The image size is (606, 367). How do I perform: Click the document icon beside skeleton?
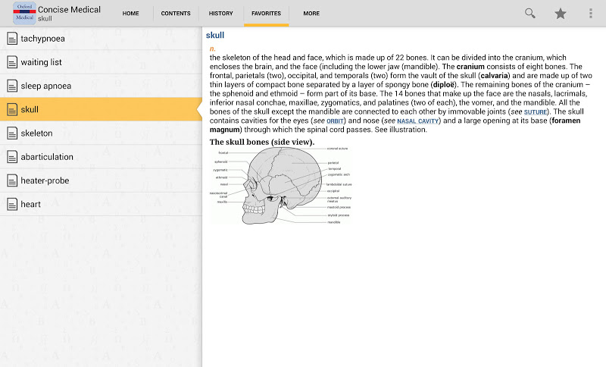point(12,133)
